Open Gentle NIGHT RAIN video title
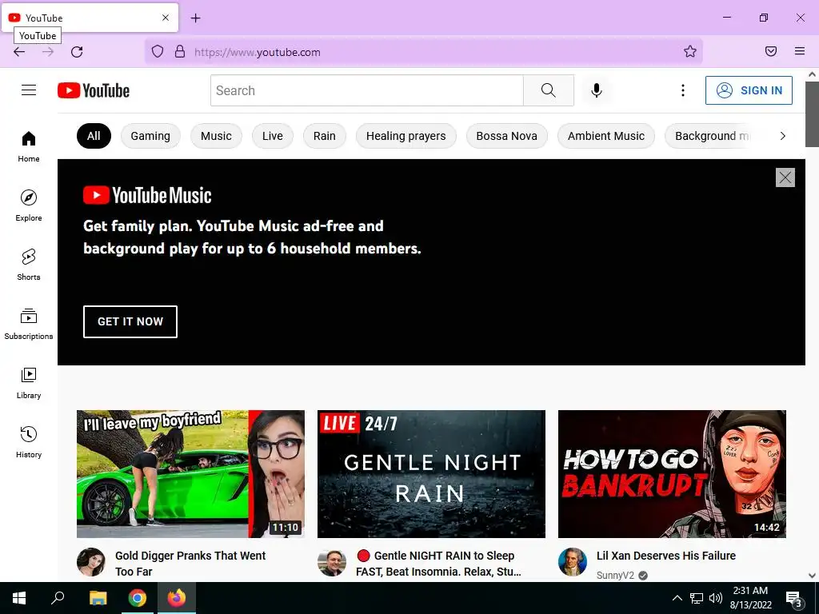Screen dimensions: 819x614 point(439,564)
